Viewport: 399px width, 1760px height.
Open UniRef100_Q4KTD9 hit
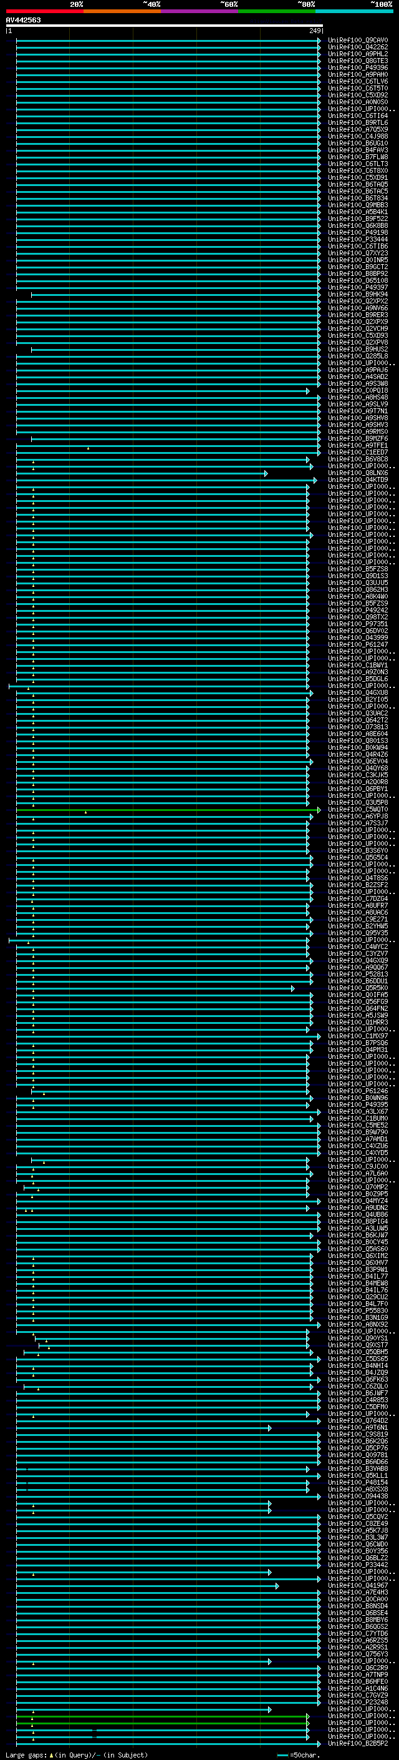[357, 479]
